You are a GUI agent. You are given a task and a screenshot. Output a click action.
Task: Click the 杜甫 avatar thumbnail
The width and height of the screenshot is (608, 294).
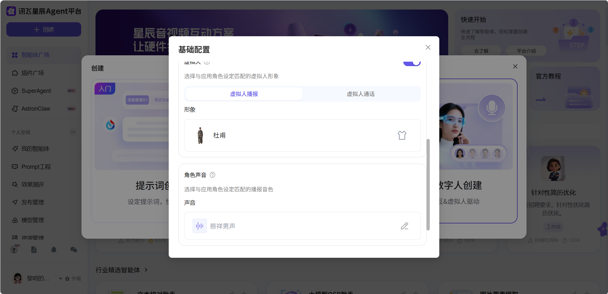point(200,135)
